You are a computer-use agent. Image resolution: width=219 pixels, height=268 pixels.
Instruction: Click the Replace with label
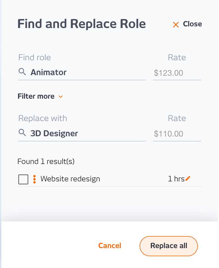[43, 118]
